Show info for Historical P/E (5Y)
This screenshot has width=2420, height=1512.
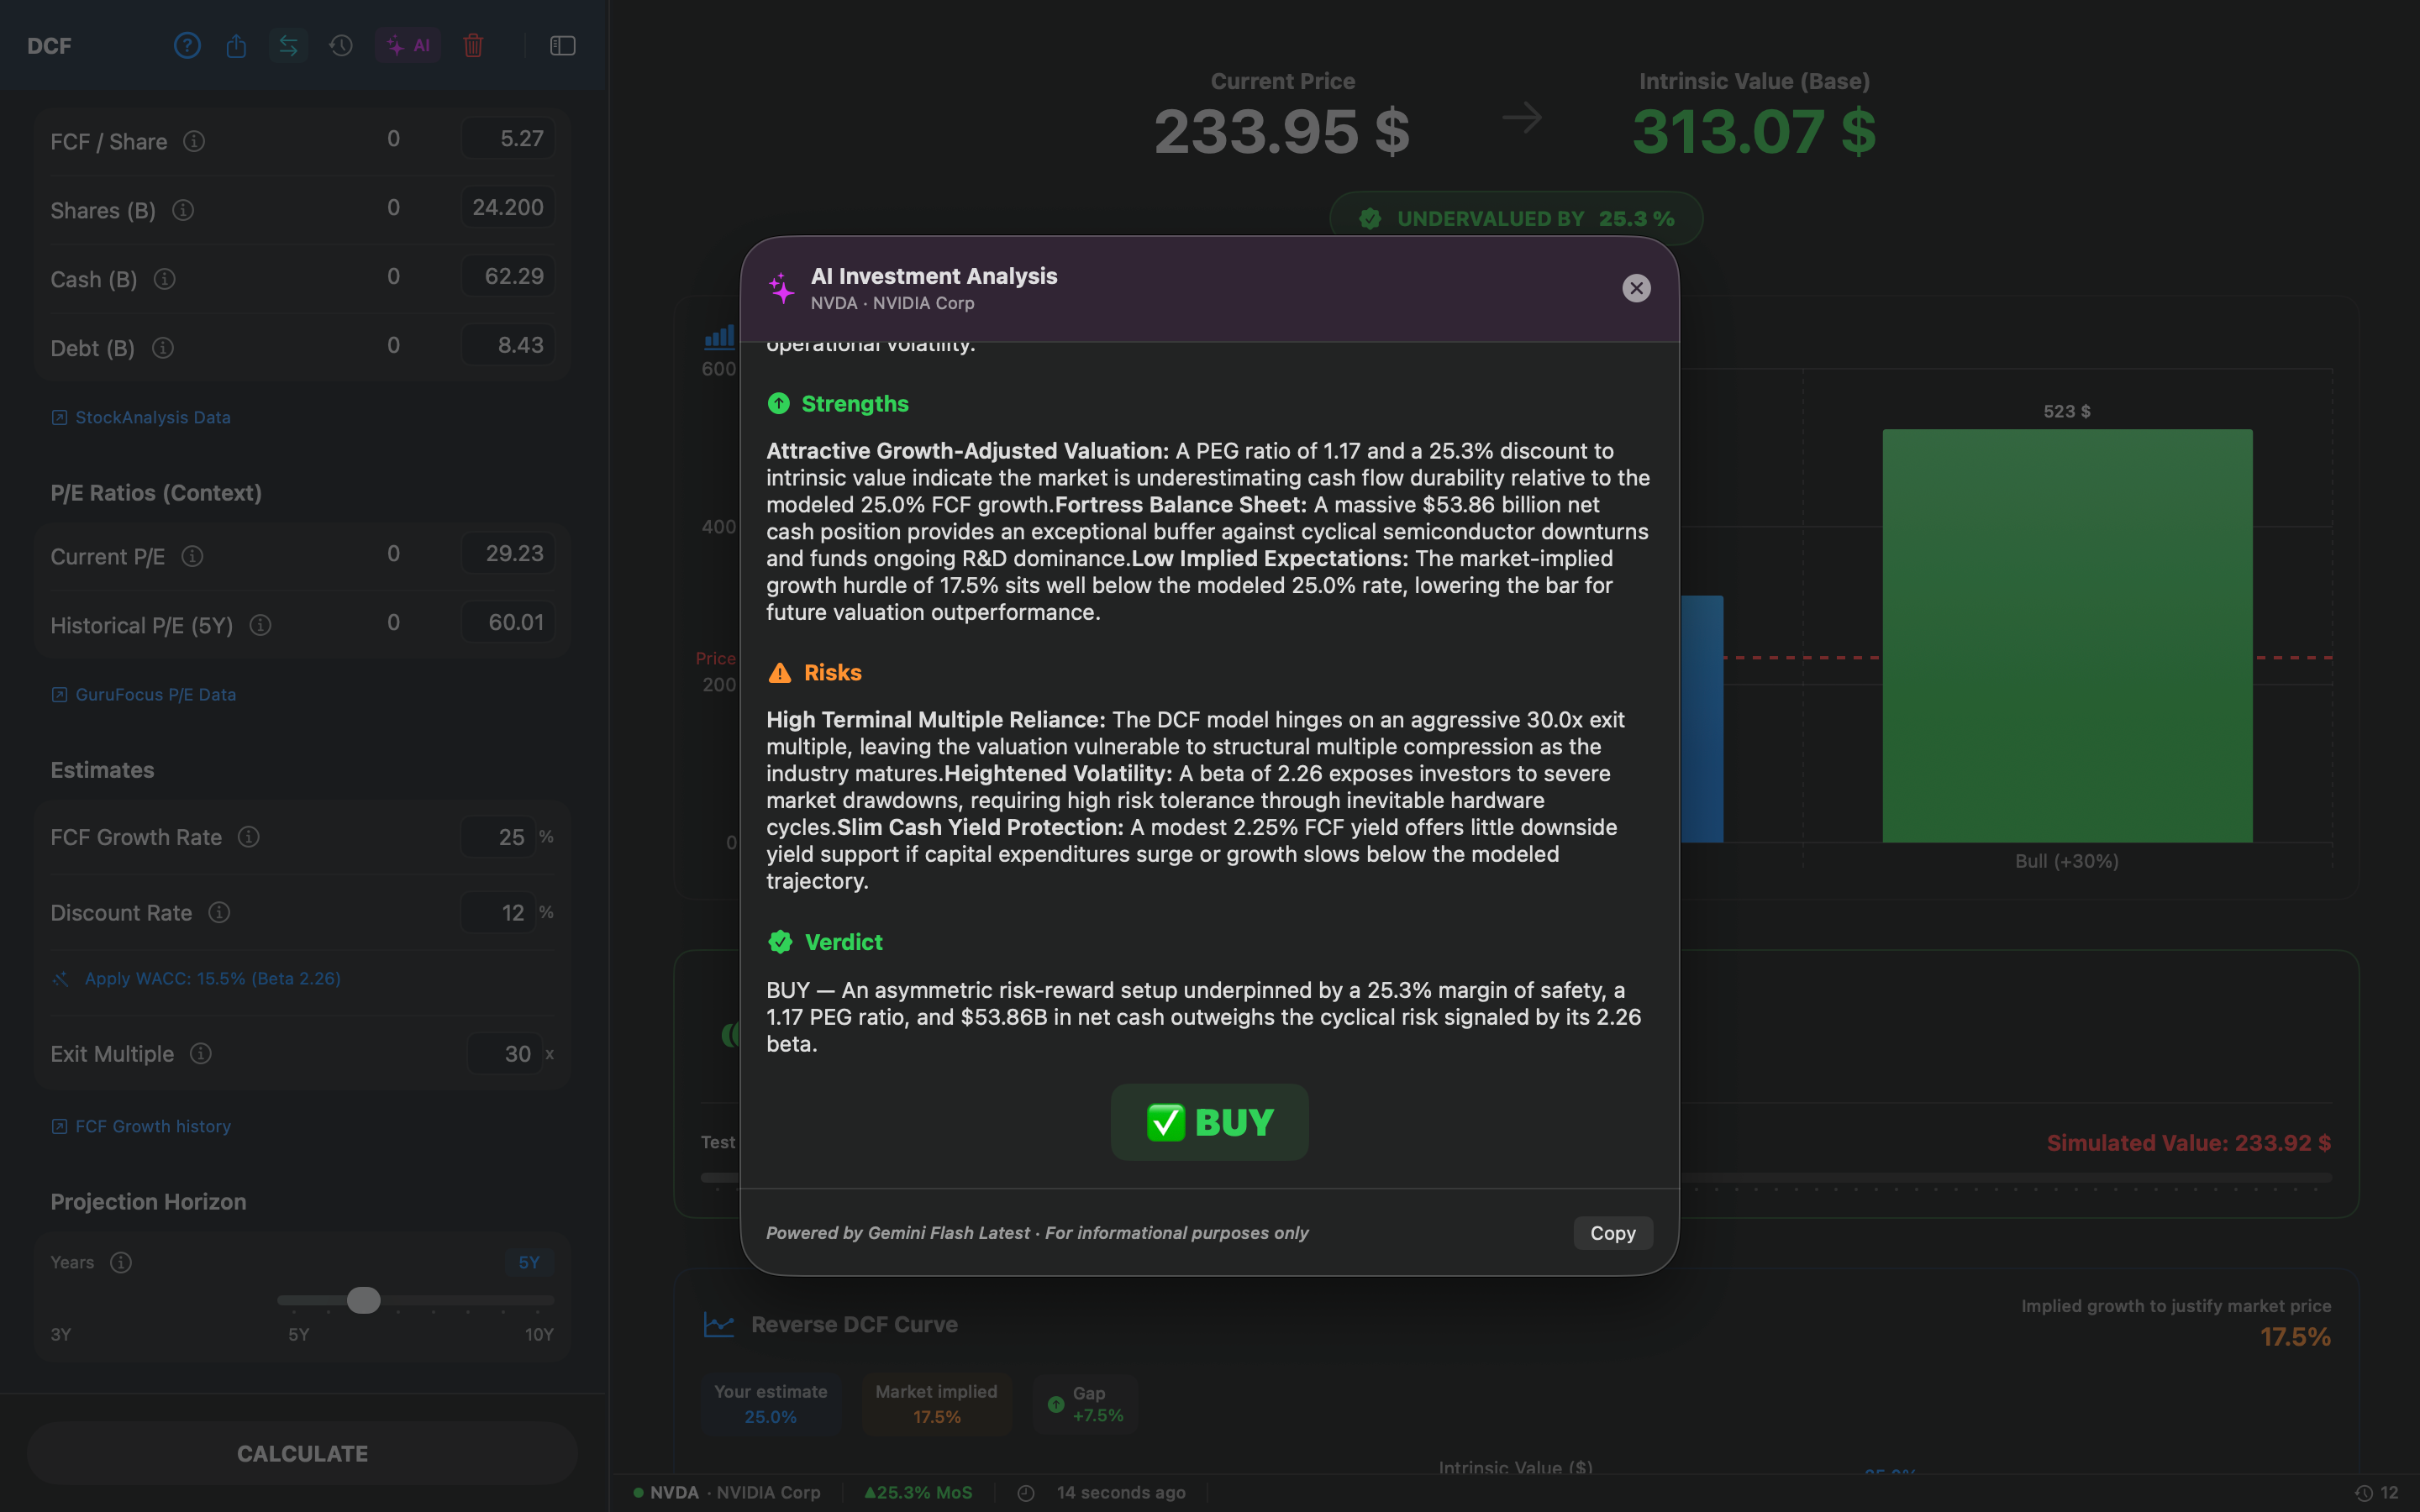tap(261, 625)
